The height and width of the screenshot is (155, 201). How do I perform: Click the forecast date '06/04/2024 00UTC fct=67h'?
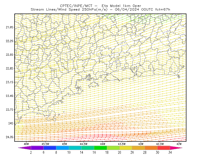[142, 10]
